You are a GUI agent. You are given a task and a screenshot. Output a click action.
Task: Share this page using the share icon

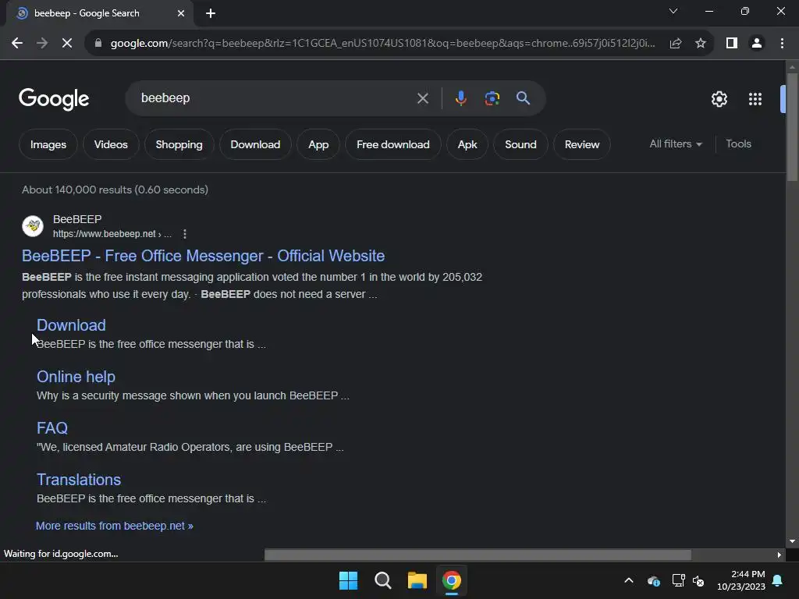[676, 44]
